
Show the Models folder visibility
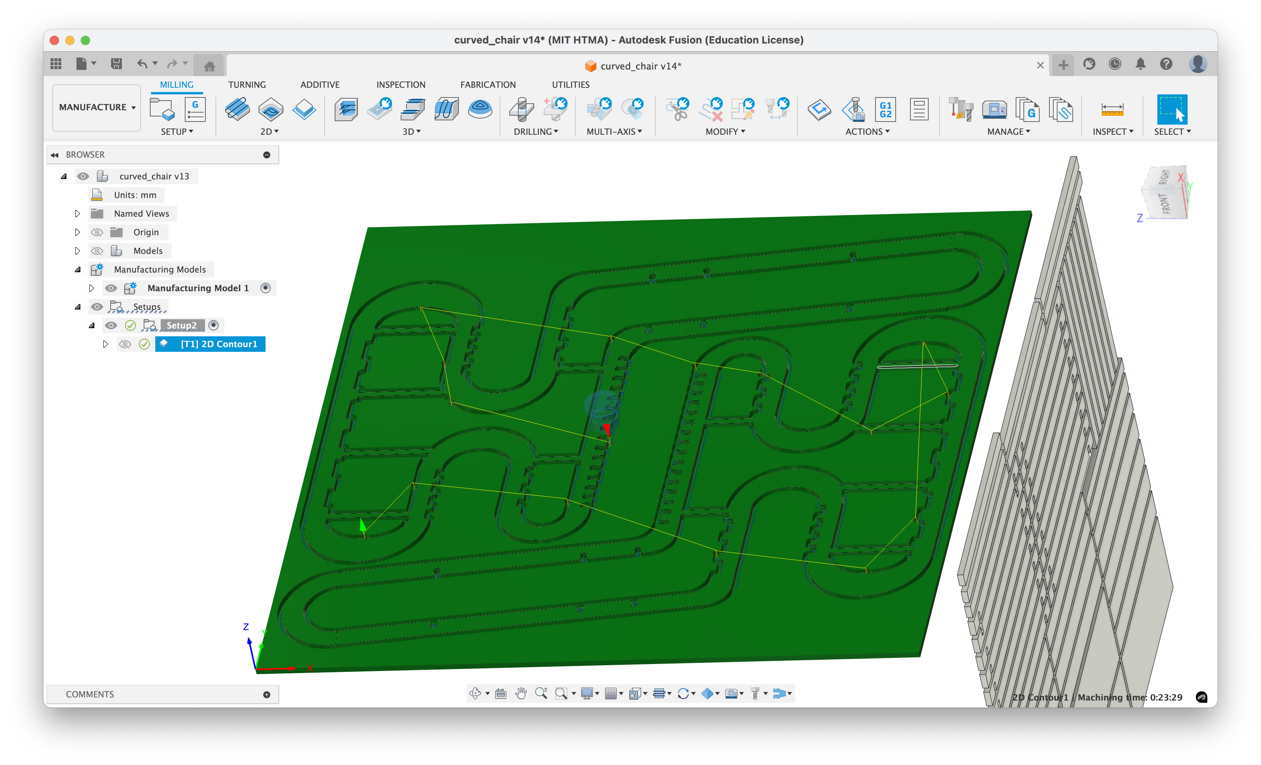click(97, 251)
